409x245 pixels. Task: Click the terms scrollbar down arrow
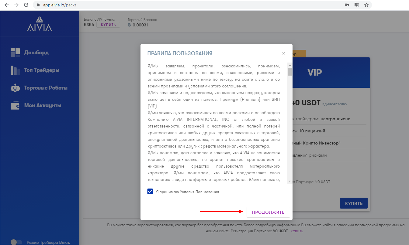point(290,181)
